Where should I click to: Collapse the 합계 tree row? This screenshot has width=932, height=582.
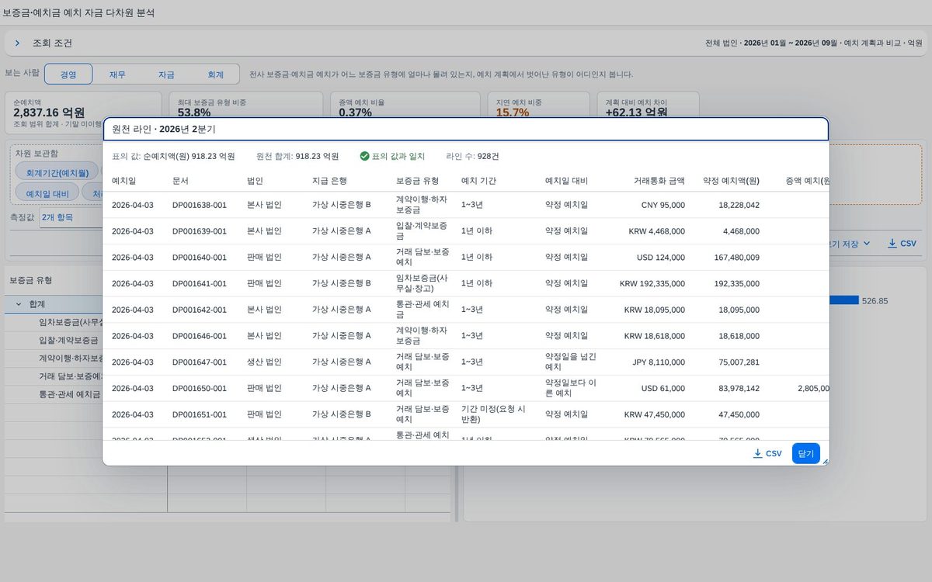[18, 304]
